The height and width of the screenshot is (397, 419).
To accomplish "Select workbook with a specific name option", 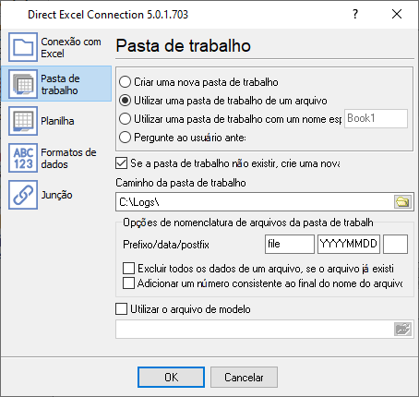I will (231, 119).
